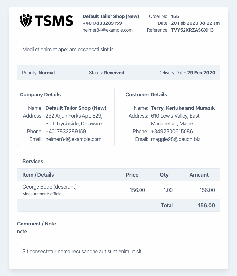Click the Priority Normal label
The height and width of the screenshot is (276, 237).
coord(38,73)
